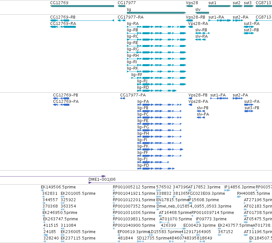272x243 pixels.
Task: Click the Vps28 gene label
Action: click(x=192, y=3)
